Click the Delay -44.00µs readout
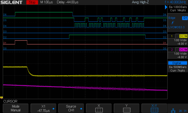 click(68, 2)
